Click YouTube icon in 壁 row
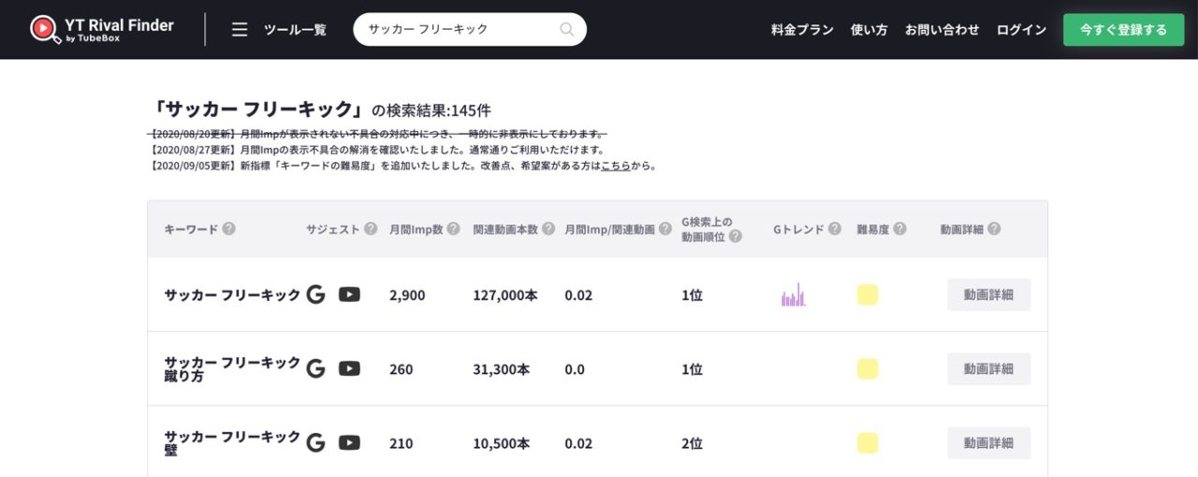 coord(349,443)
